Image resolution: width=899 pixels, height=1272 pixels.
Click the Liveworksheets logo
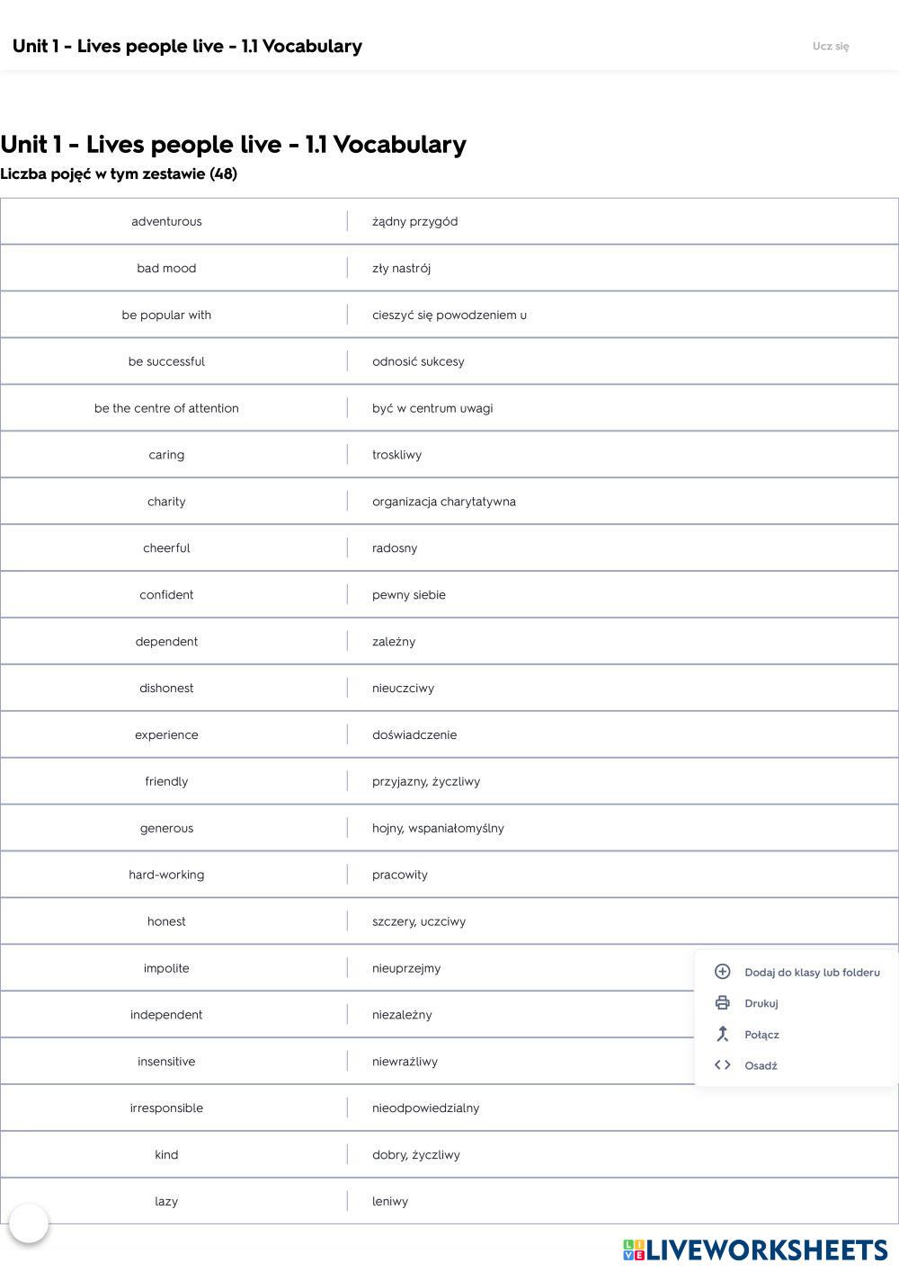pyautogui.click(x=755, y=1250)
